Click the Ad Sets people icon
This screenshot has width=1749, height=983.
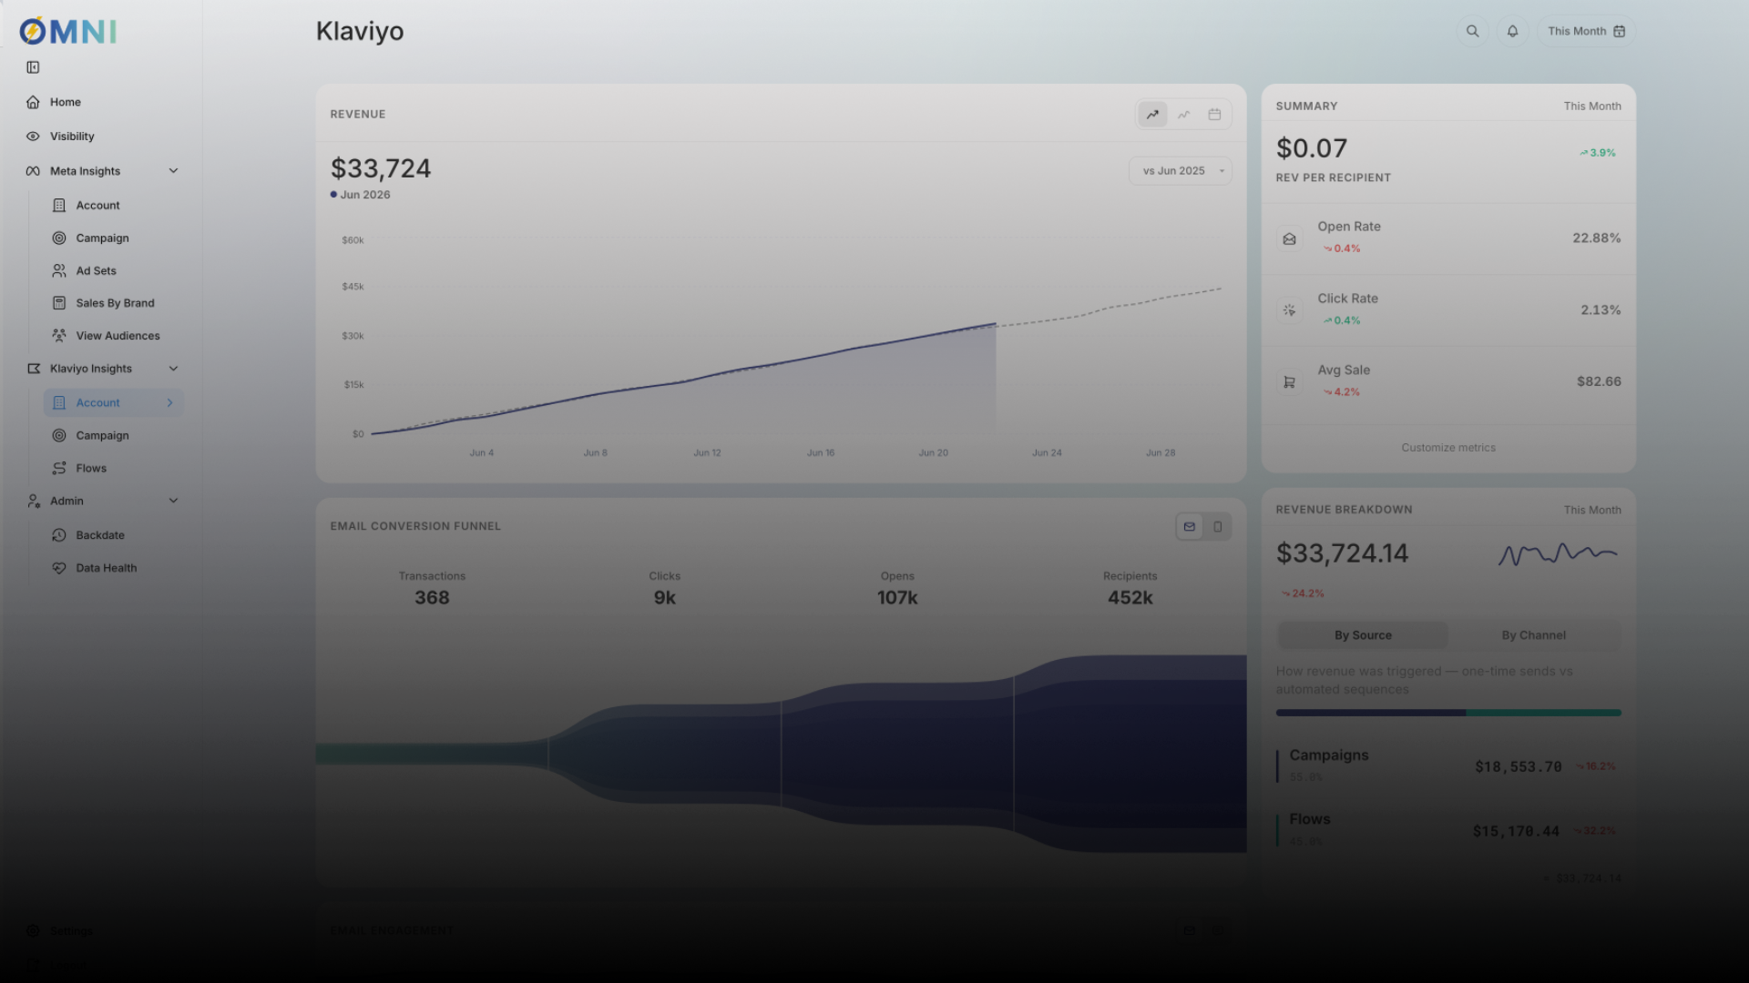(59, 271)
